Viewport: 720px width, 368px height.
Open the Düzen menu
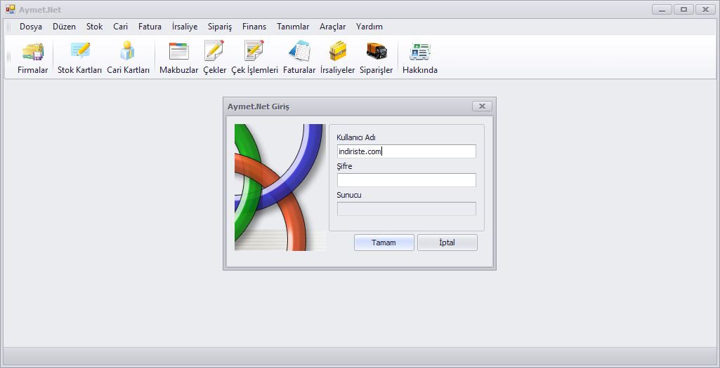tap(65, 27)
